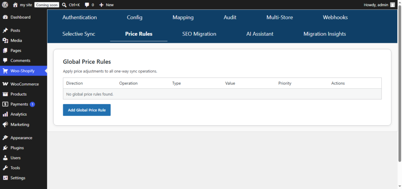Click the Operation column header
402x189 pixels.
coord(128,83)
